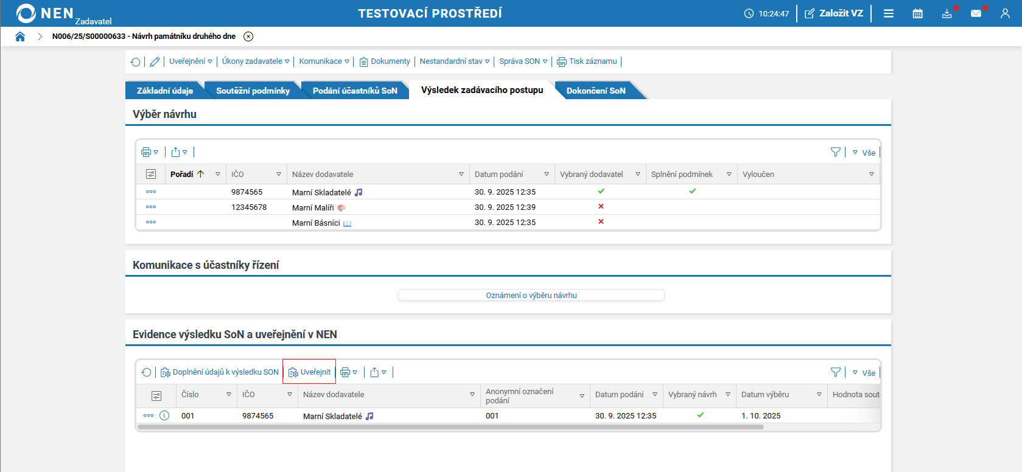
Task: Expand the Úkony zadavatele dropdown
Action: 255,61
